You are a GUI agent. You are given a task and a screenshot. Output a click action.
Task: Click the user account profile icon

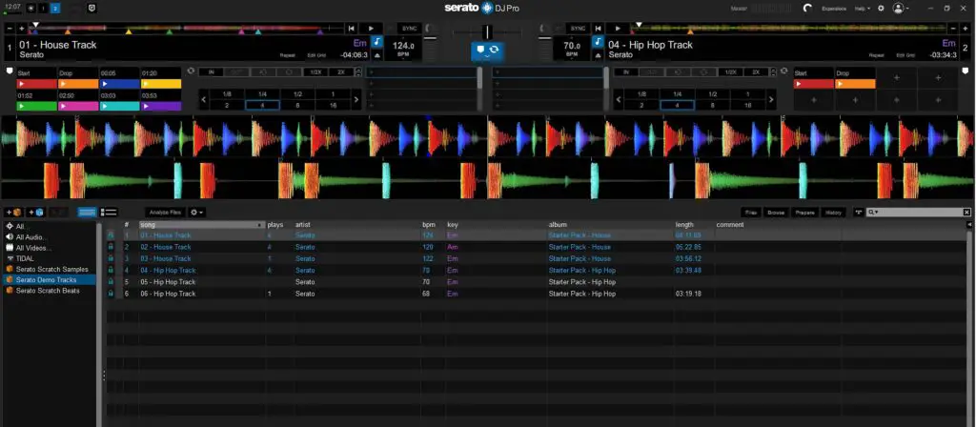coord(898,9)
